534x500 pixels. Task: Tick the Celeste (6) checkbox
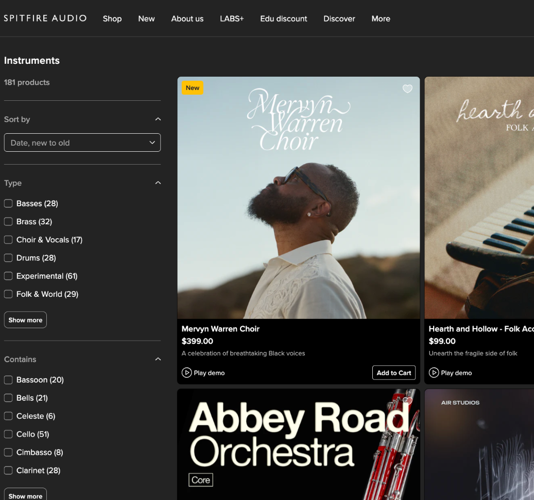(8, 416)
